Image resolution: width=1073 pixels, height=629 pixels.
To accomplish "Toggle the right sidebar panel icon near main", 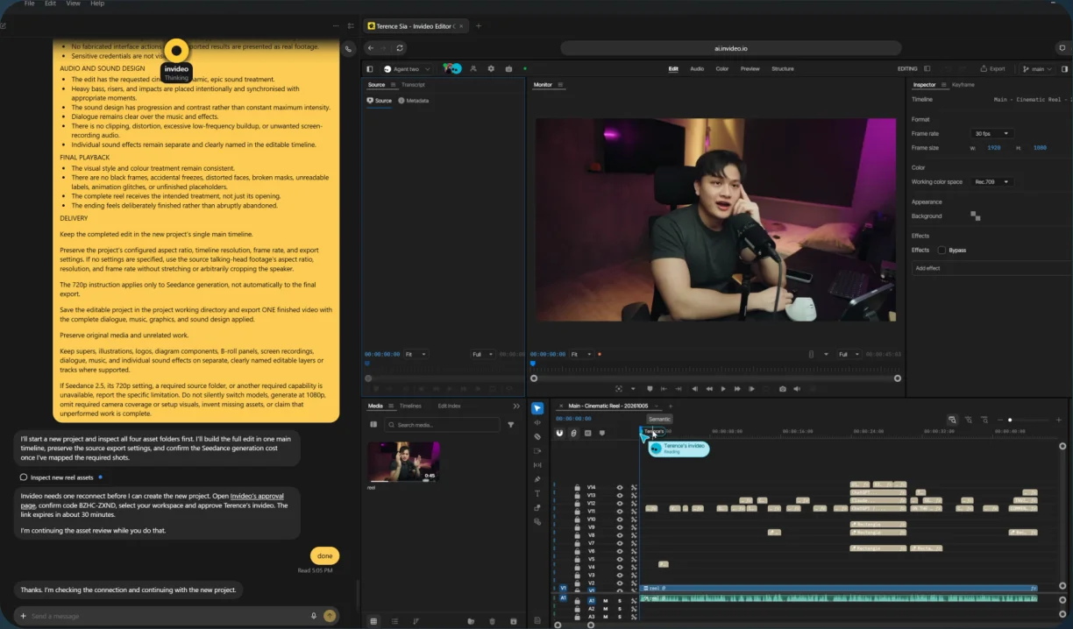I will point(1065,68).
